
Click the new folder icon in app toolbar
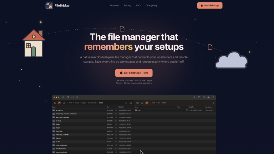click(72, 97)
